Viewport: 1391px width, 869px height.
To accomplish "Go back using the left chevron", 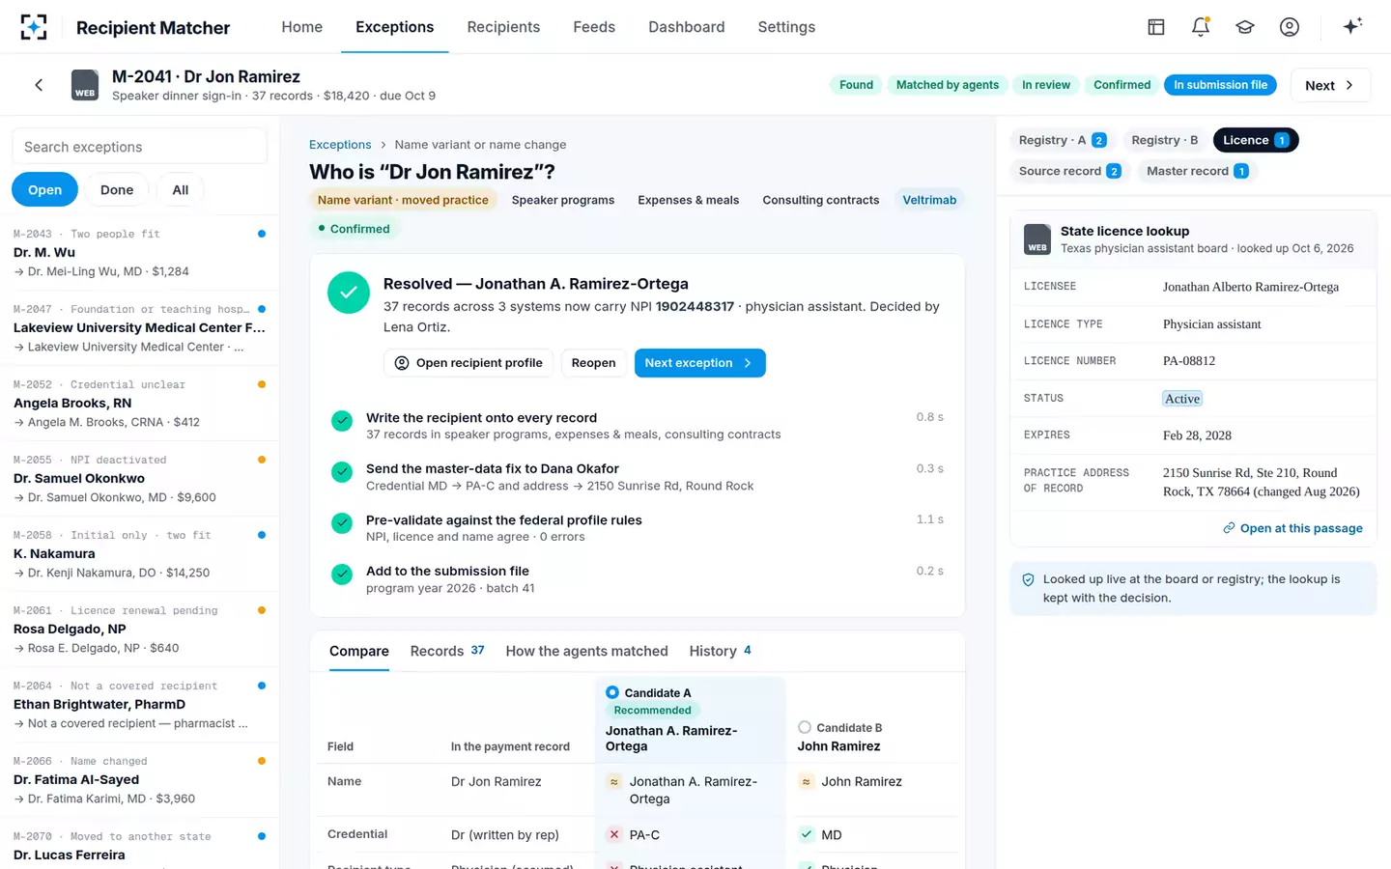I will [x=39, y=85].
